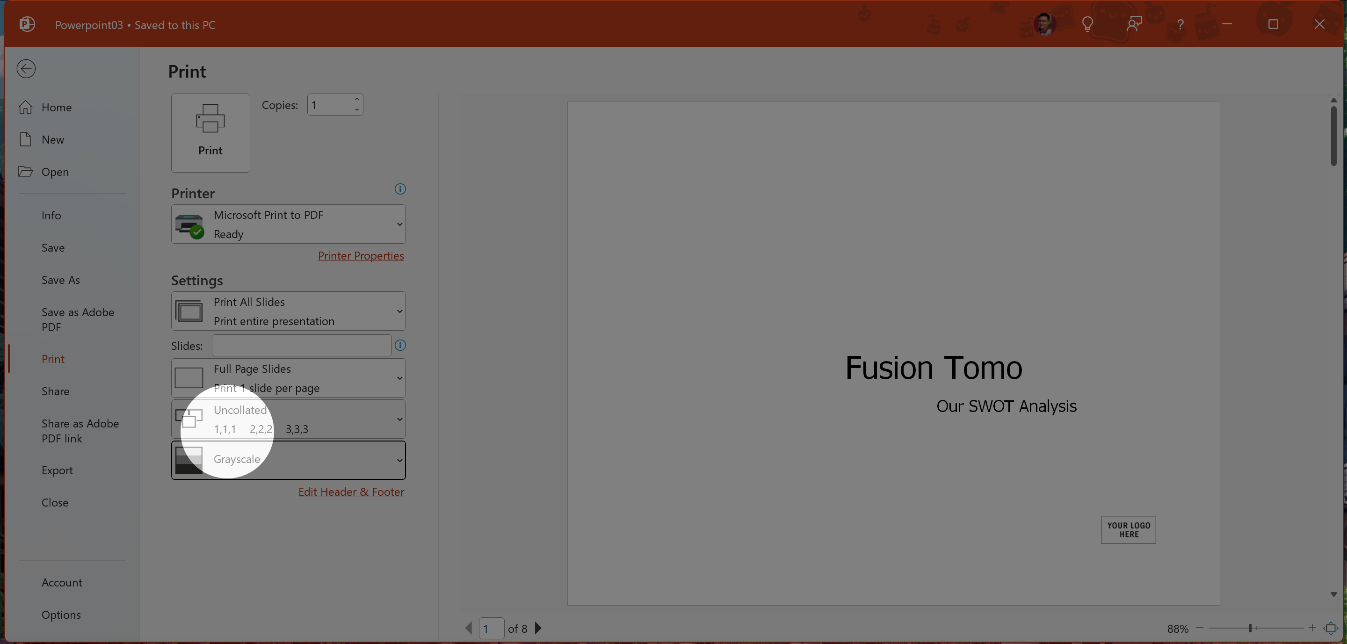This screenshot has height=644, width=1347.
Task: Expand the Print All Slides dropdown
Action: tap(288, 311)
